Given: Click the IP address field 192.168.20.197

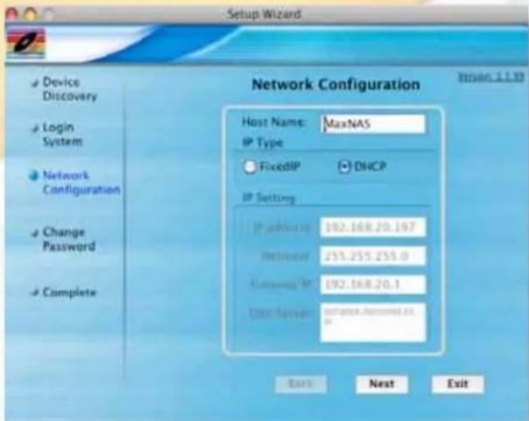Looking at the screenshot, I should pos(373,228).
